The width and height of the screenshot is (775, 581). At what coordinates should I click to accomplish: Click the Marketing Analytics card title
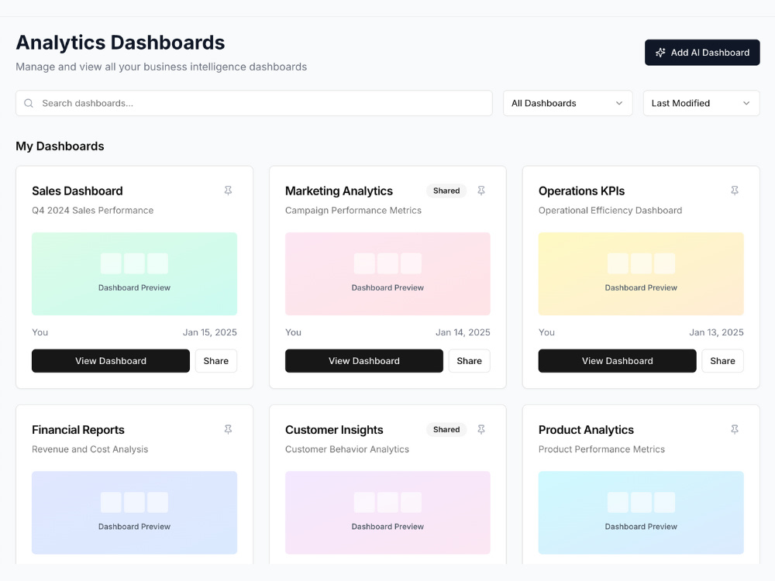point(339,191)
